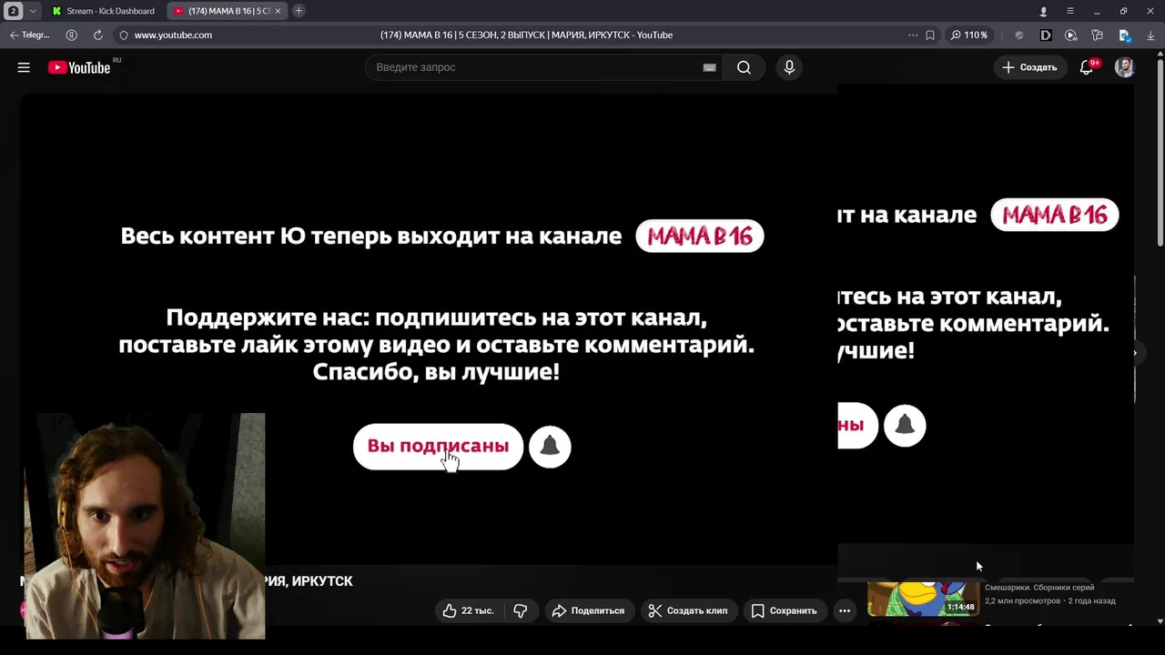This screenshot has width=1165, height=655.
Task: Open the YouTube guide hamburger menu
Action: click(24, 67)
